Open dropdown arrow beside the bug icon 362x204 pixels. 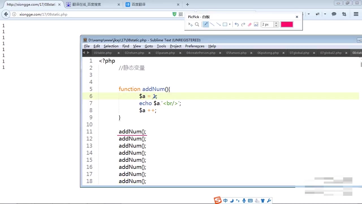point(325,14)
